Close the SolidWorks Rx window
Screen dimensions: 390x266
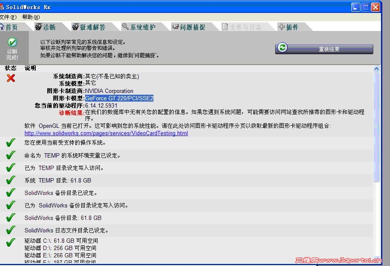[375, 7]
